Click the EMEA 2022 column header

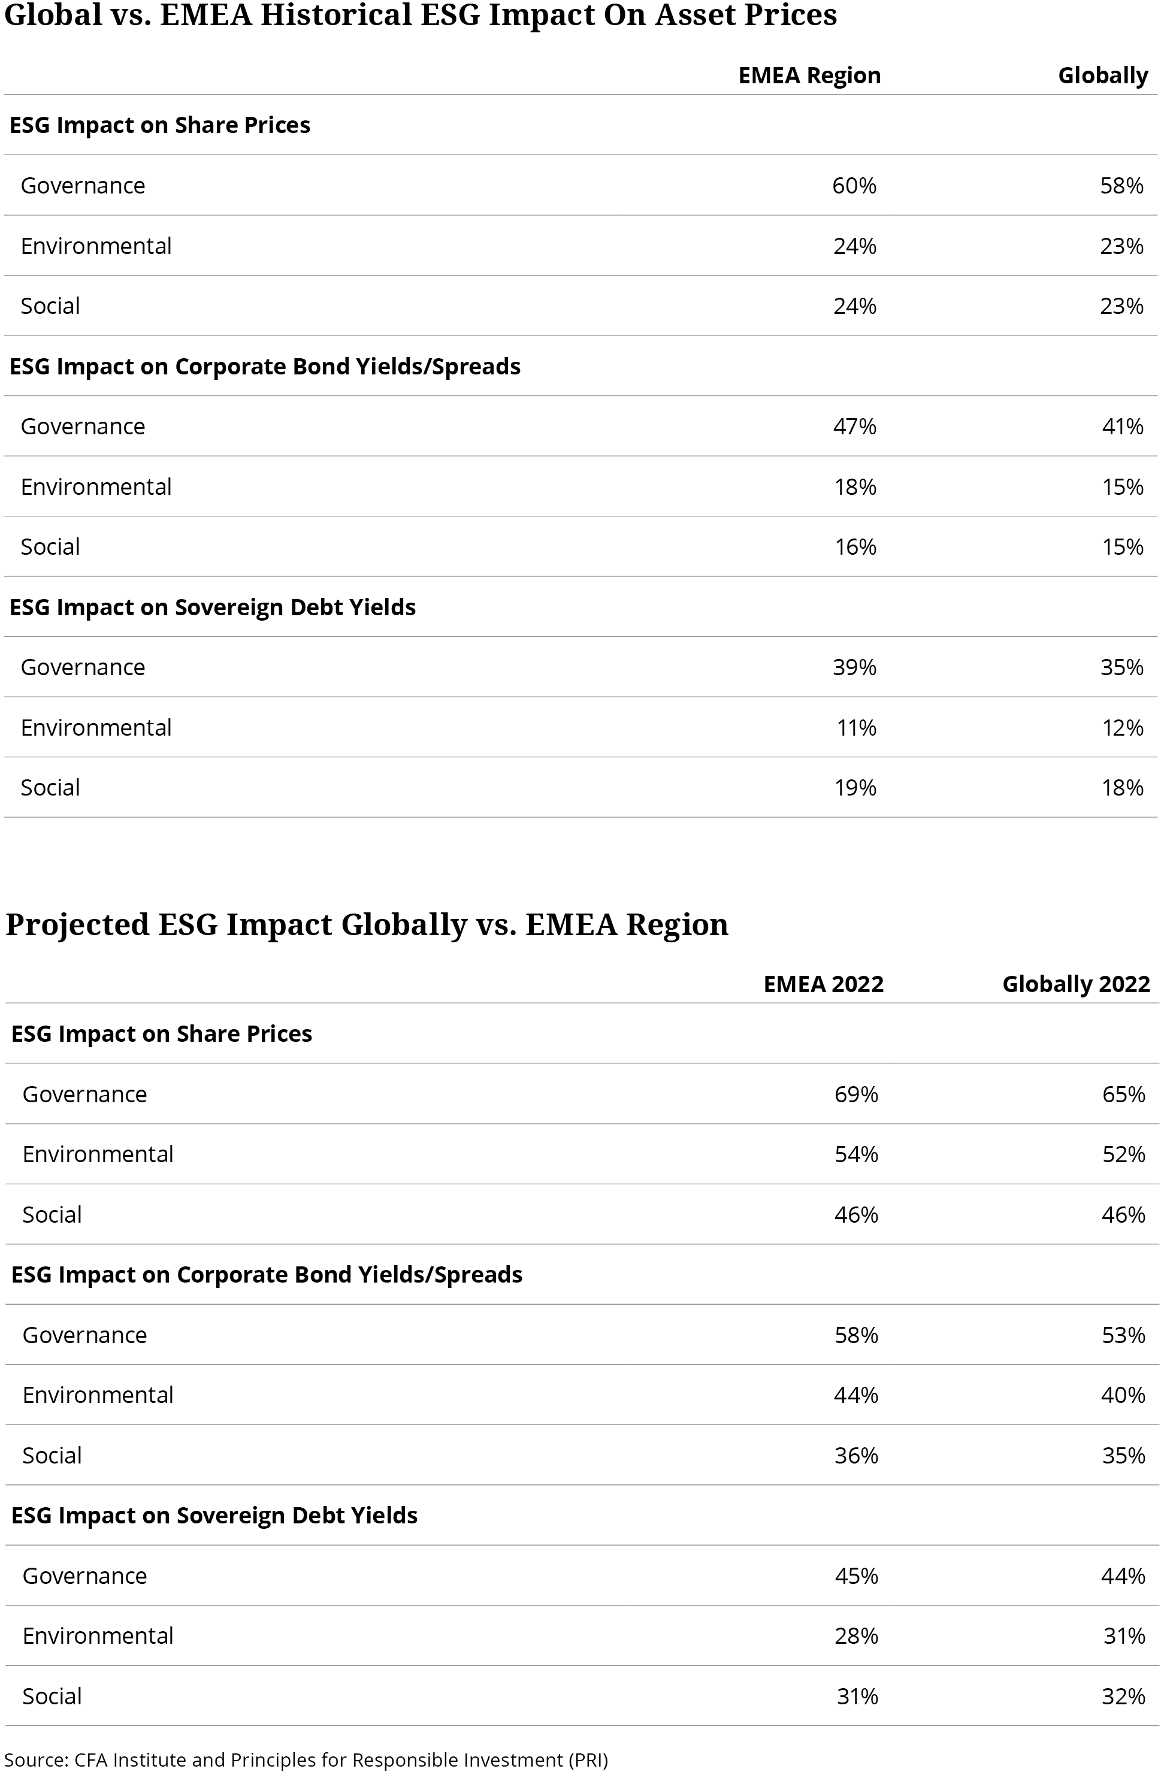[x=823, y=984]
